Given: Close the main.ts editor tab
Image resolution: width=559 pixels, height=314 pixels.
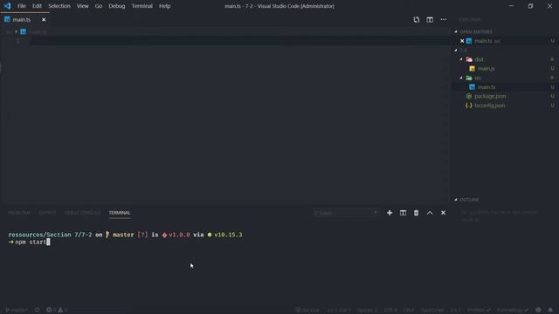Looking at the screenshot, I should [44, 19].
